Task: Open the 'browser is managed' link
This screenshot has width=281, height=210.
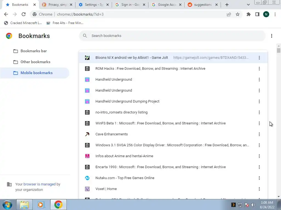Action: 40,184
